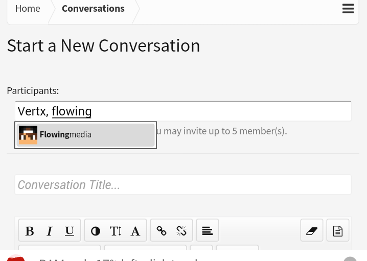This screenshot has width=367, height=261.
Task: Click the 'may invite up to 5 member(s)' note
Action: 225,131
